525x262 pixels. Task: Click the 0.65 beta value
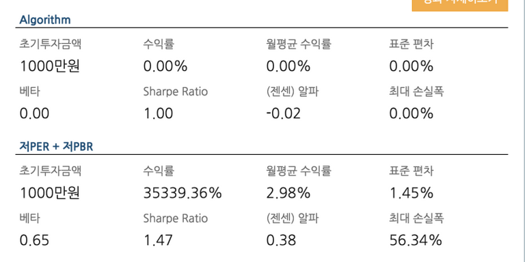pyautogui.click(x=34, y=240)
